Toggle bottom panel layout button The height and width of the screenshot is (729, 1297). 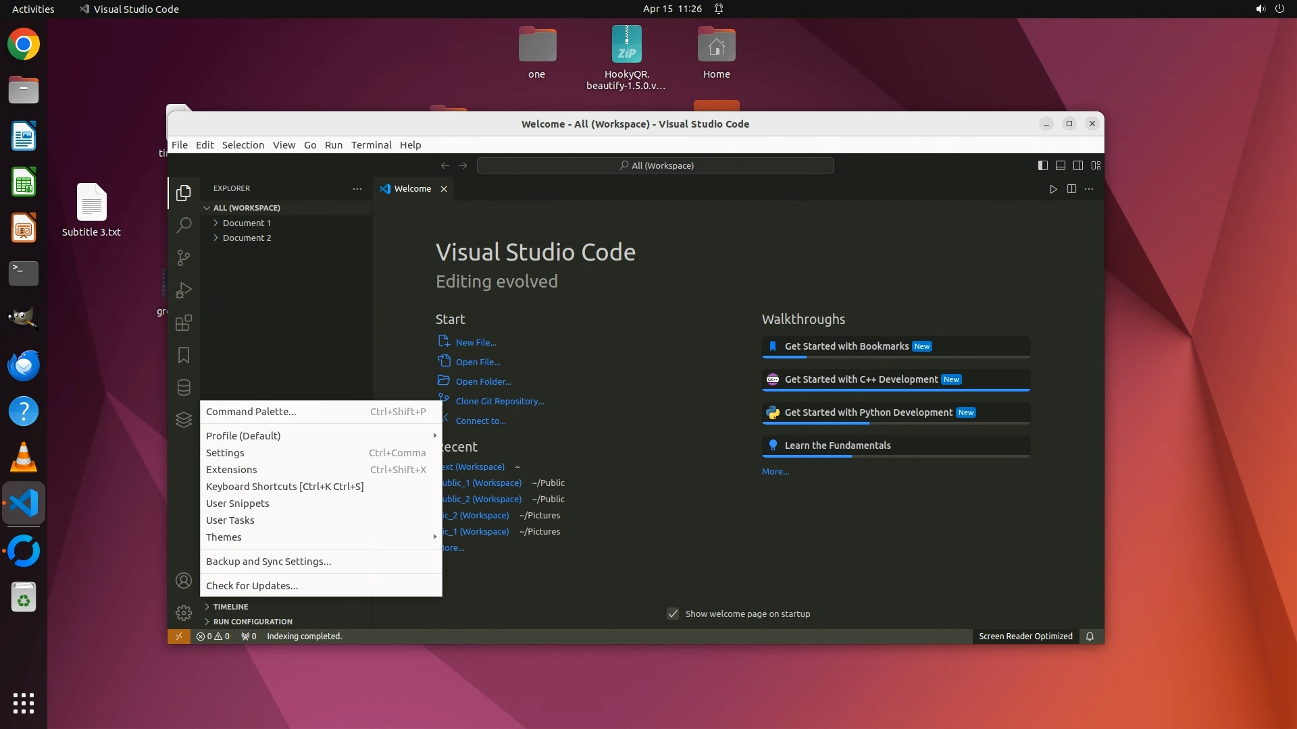(x=1061, y=165)
